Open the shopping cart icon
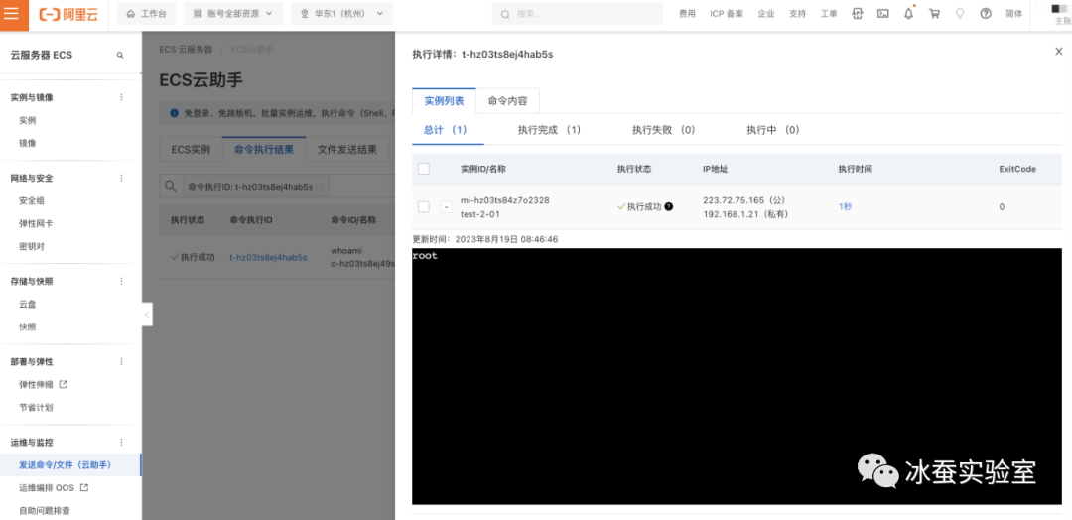The image size is (1072, 520). tap(934, 14)
